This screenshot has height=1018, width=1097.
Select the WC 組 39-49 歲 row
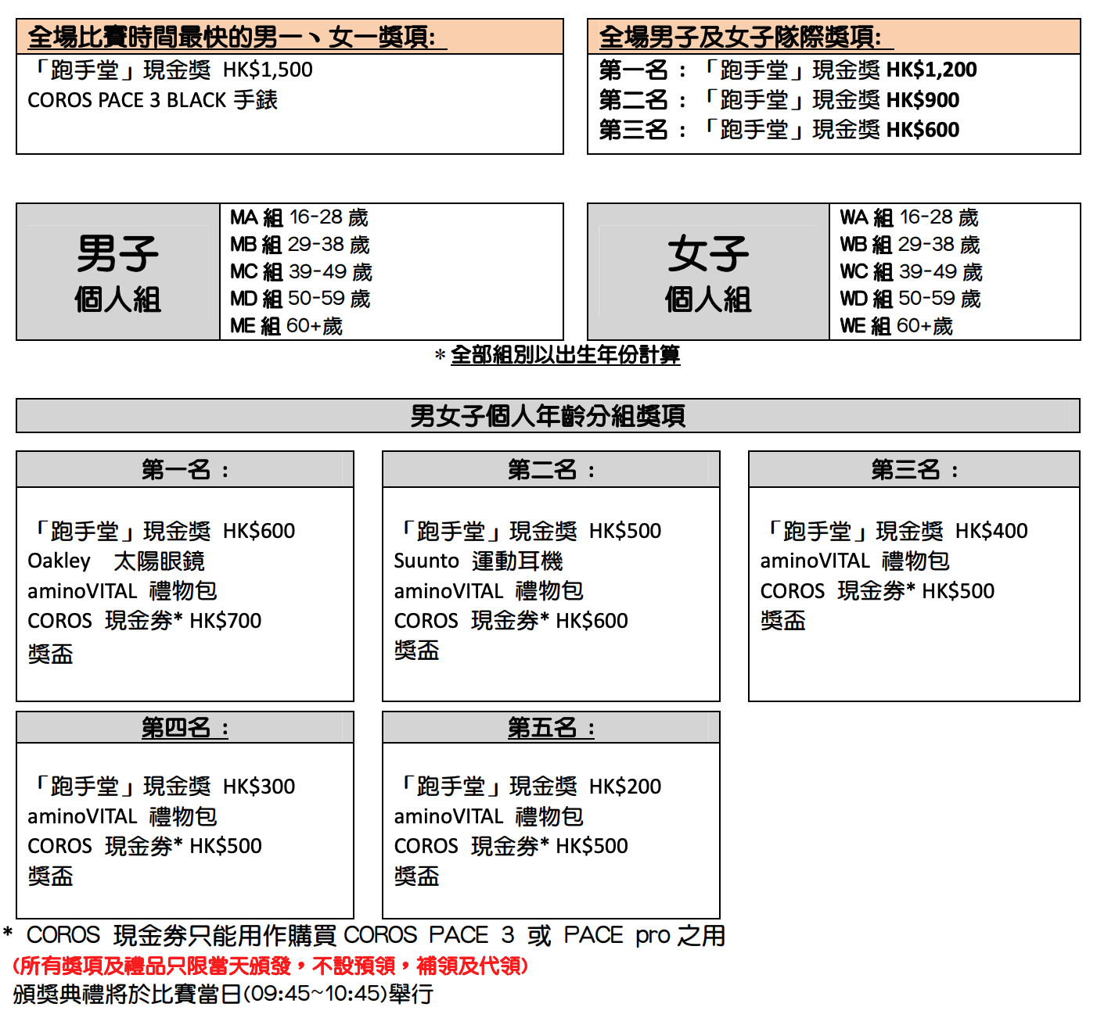click(912, 272)
